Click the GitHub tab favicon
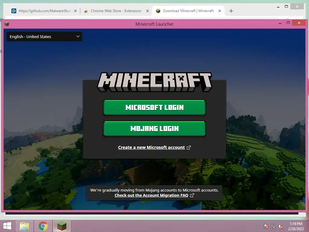The height and width of the screenshot is (232, 309). click(x=14, y=11)
